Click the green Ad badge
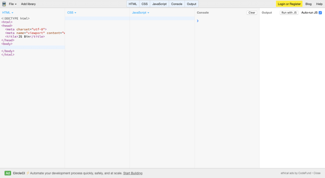Screen dimensions: 325x178 [x=8, y=173]
